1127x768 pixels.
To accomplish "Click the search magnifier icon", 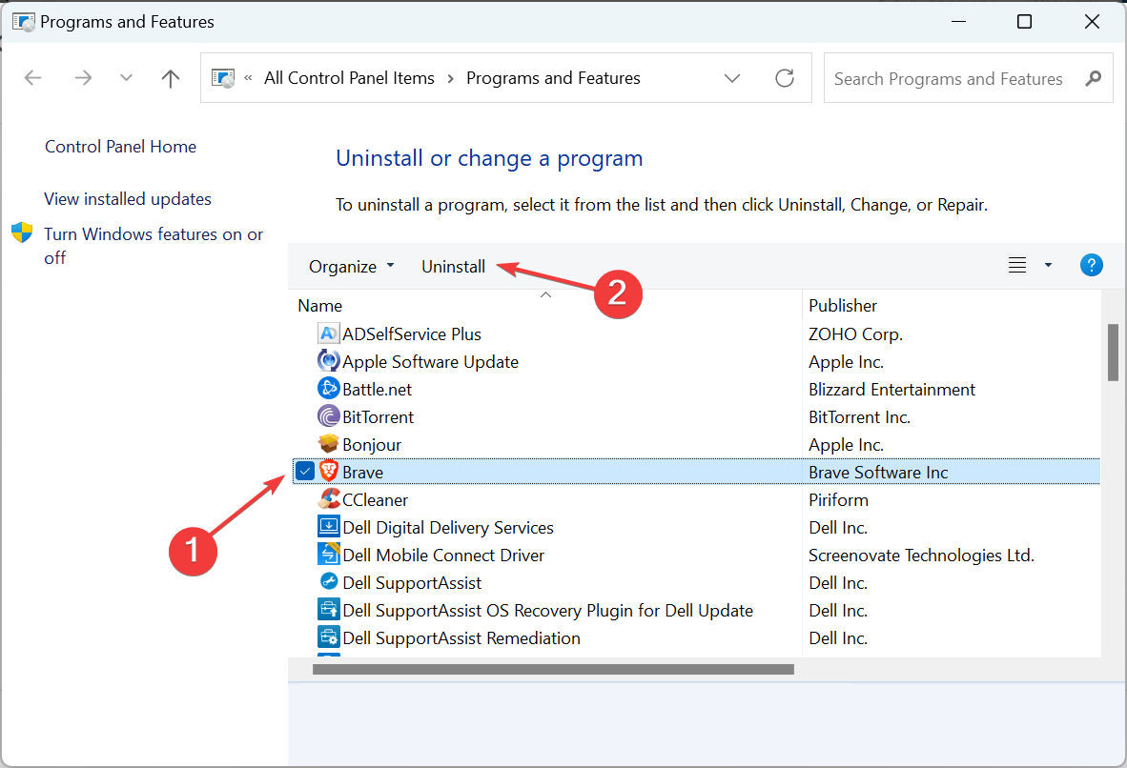I will click(1094, 78).
